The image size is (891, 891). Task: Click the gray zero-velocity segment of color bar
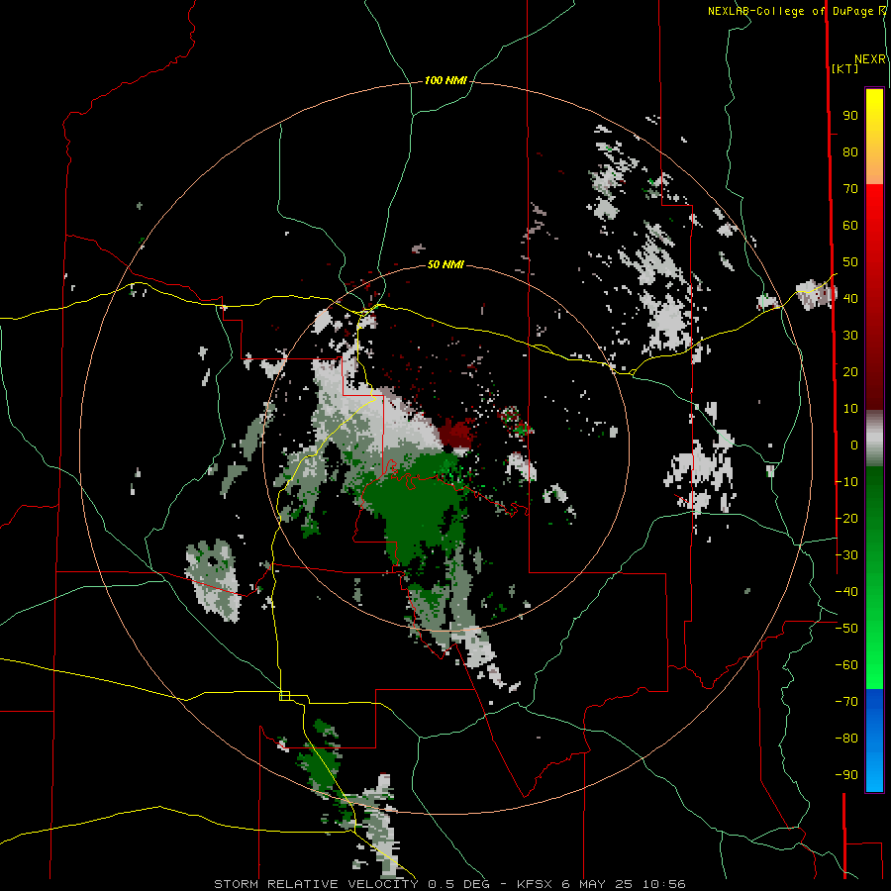(x=874, y=439)
